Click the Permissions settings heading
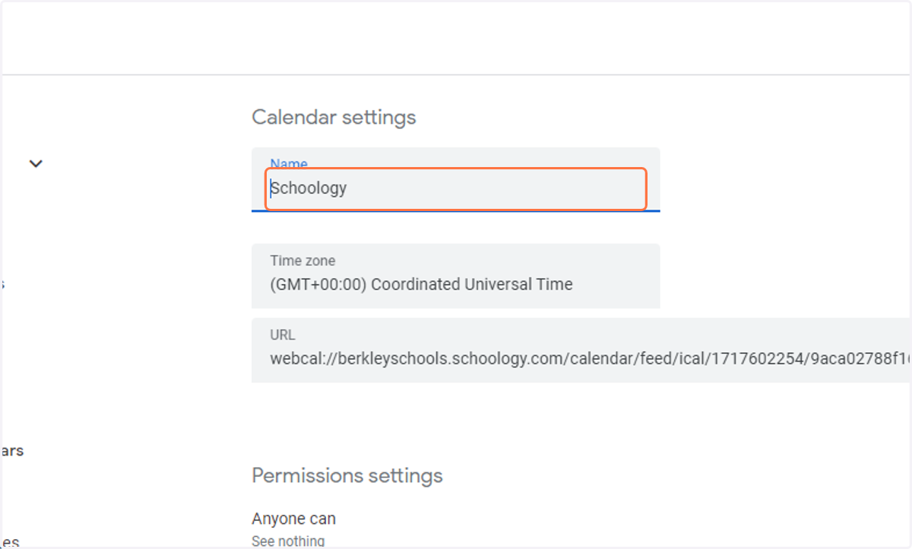This screenshot has width=912, height=549. pos(347,476)
